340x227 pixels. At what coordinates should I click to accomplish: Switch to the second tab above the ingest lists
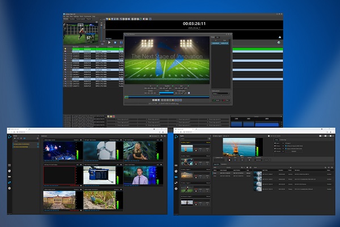click(x=224, y=164)
